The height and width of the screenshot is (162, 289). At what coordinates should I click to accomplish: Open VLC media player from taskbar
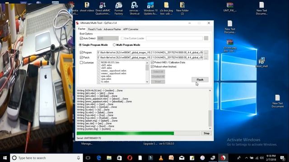point(161,158)
